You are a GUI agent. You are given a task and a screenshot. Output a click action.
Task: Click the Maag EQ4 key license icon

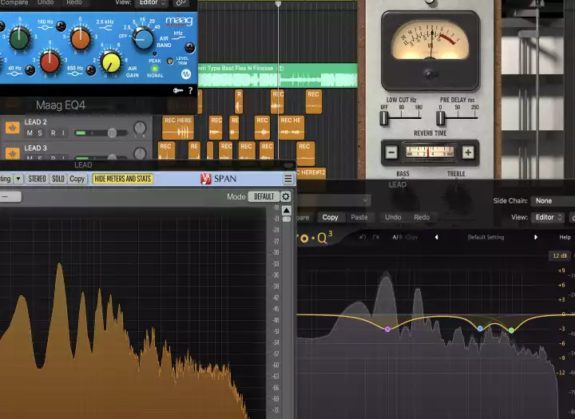[177, 91]
